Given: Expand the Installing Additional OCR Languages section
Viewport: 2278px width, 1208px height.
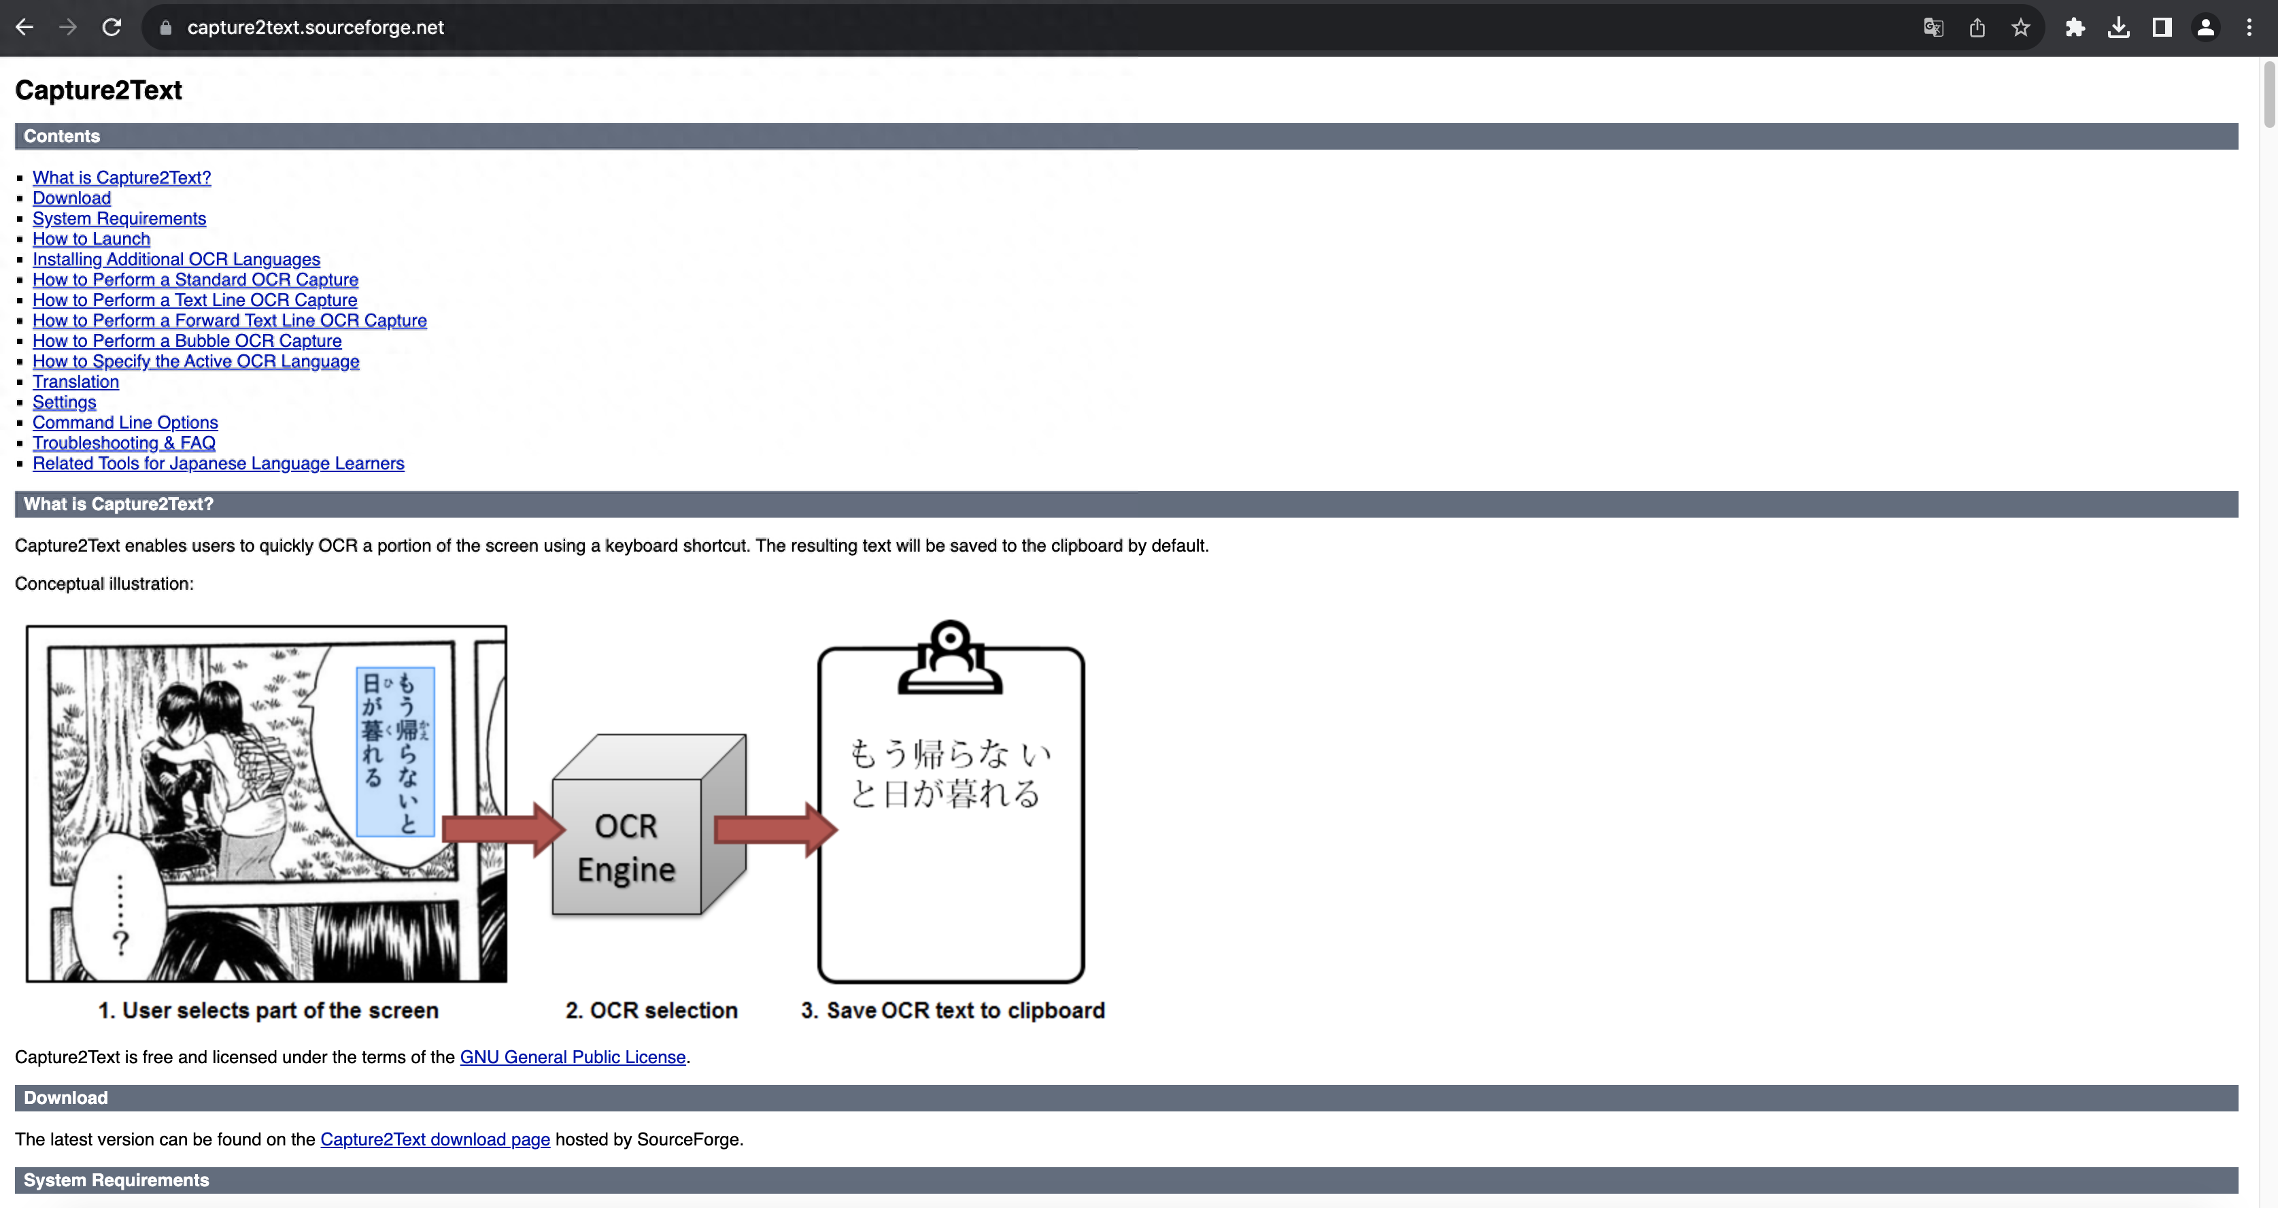Looking at the screenshot, I should (176, 259).
